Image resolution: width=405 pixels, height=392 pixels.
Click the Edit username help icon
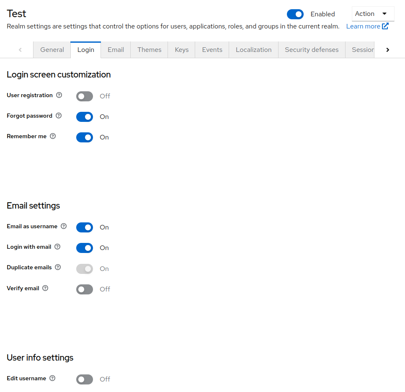coord(53,378)
